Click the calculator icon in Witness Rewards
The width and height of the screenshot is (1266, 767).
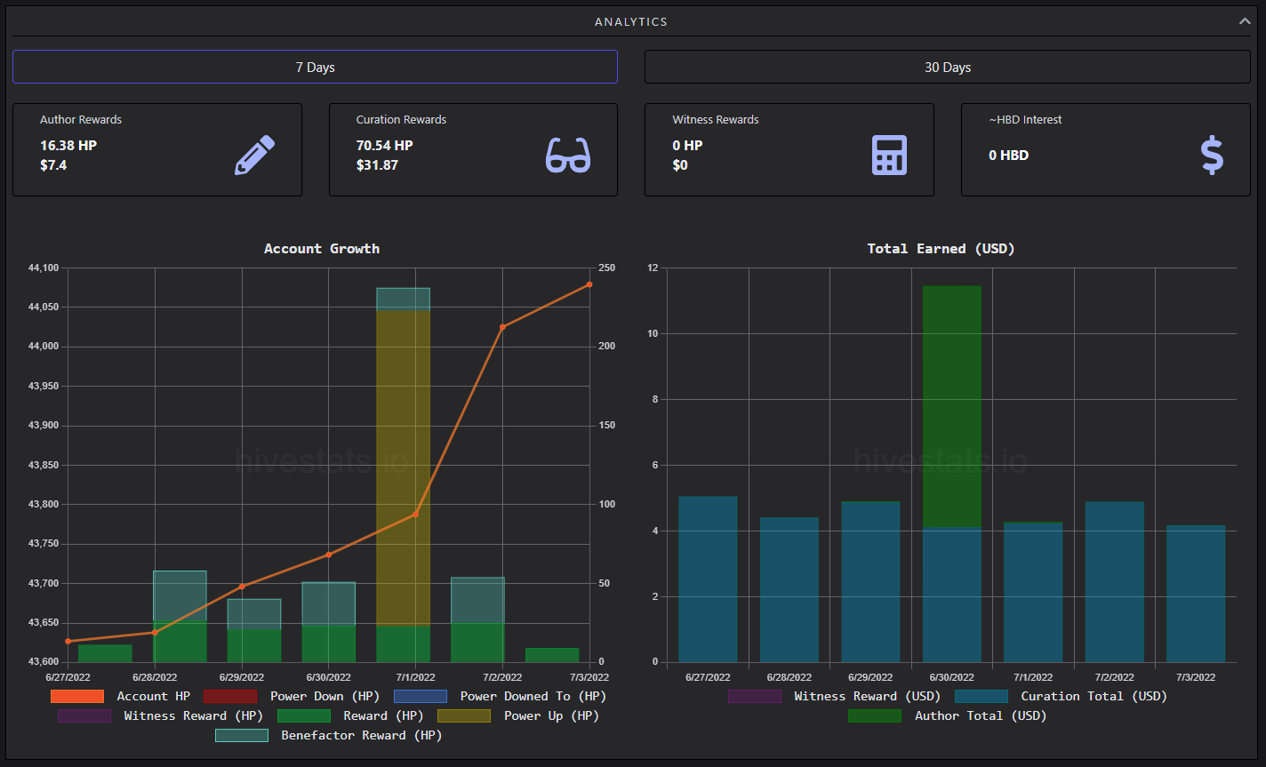(889, 155)
